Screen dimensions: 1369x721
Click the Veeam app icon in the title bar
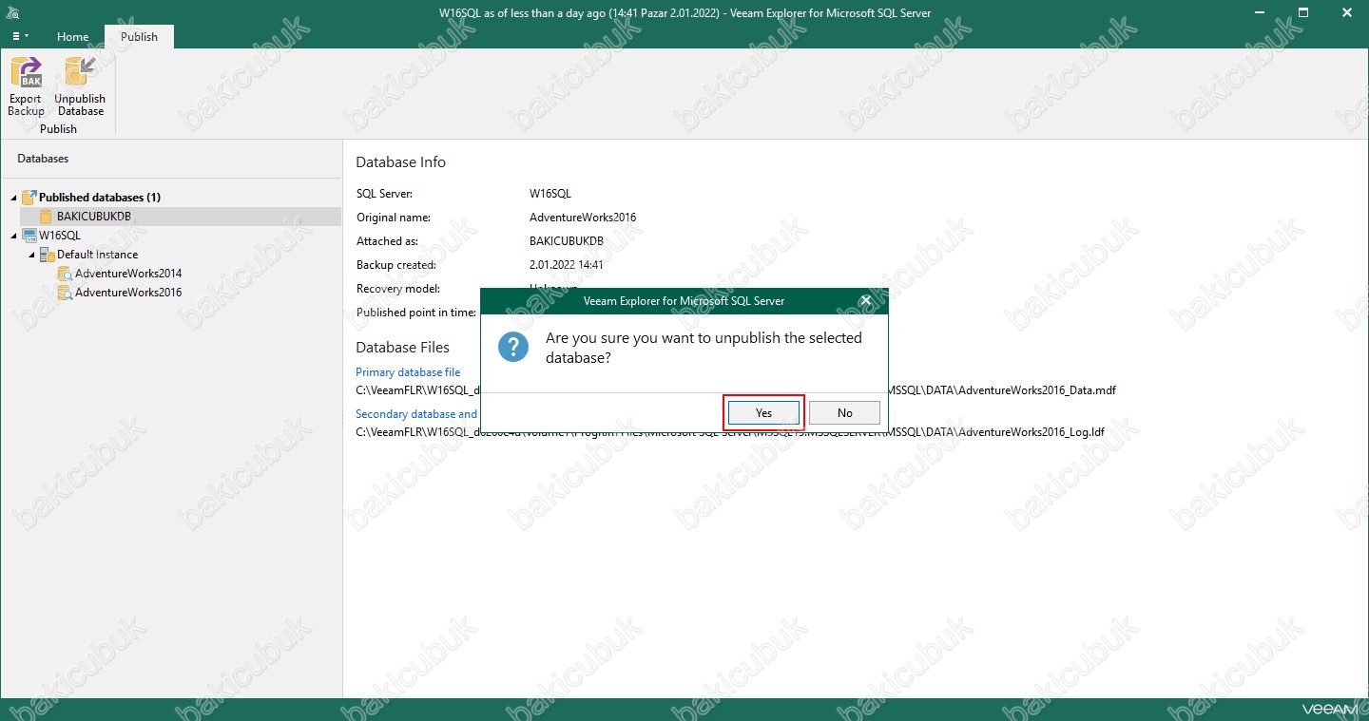(13, 12)
